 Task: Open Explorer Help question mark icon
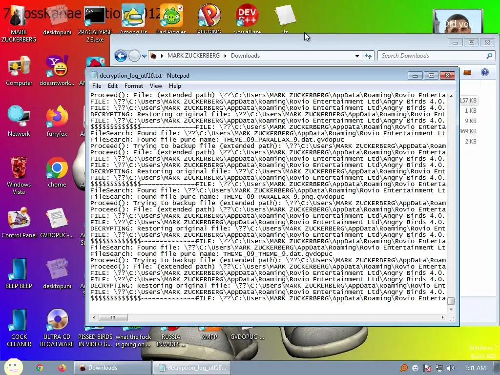point(485,72)
